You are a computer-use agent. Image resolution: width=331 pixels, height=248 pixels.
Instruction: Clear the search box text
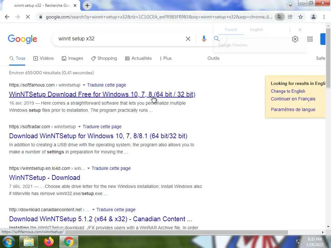[188, 39]
